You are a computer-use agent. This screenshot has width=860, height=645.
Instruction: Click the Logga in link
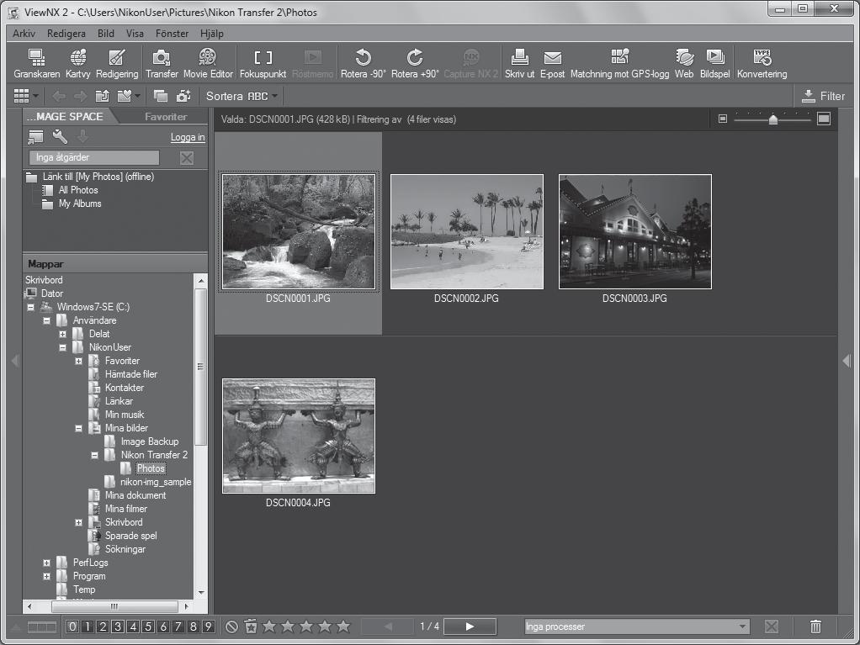pyautogui.click(x=188, y=138)
